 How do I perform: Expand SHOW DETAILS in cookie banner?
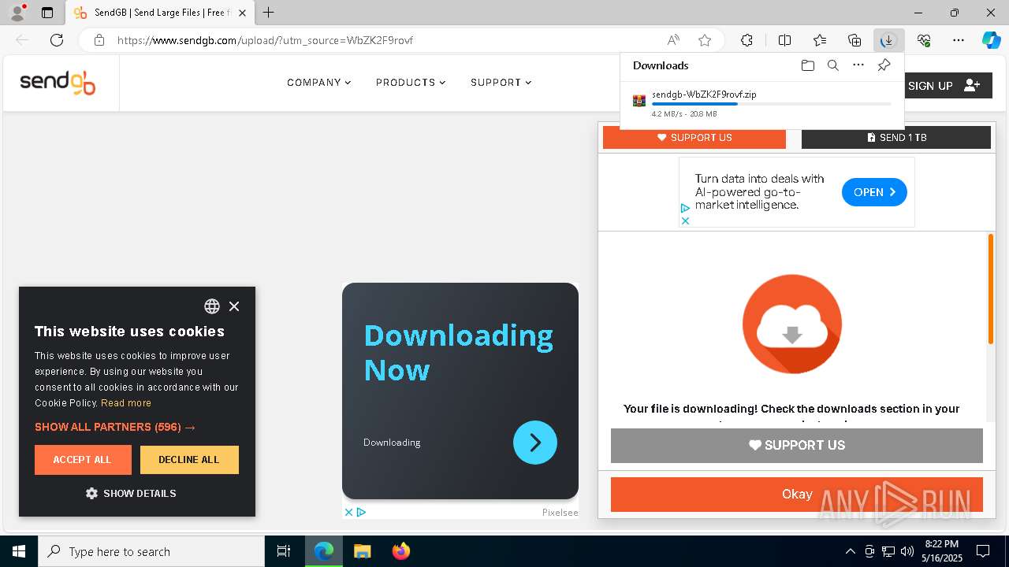(x=131, y=493)
